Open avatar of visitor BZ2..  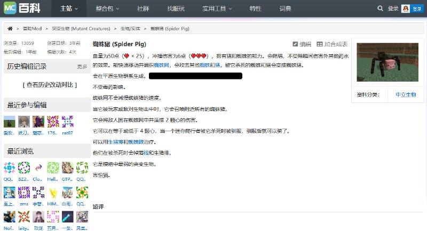tap(24, 168)
